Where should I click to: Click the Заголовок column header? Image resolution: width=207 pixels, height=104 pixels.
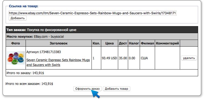[x=59, y=43]
